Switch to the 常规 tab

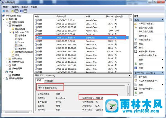coord(39,80)
